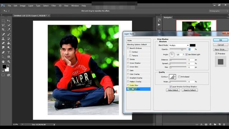Toggle the Anti-aliased checkbox
The image size is (229, 129).
point(179,77)
